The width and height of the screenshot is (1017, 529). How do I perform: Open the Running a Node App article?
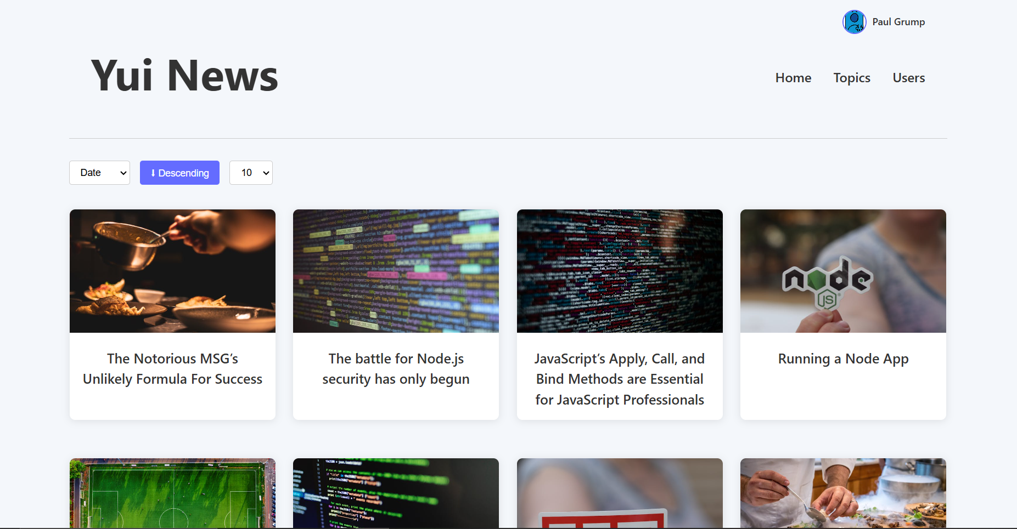click(843, 359)
